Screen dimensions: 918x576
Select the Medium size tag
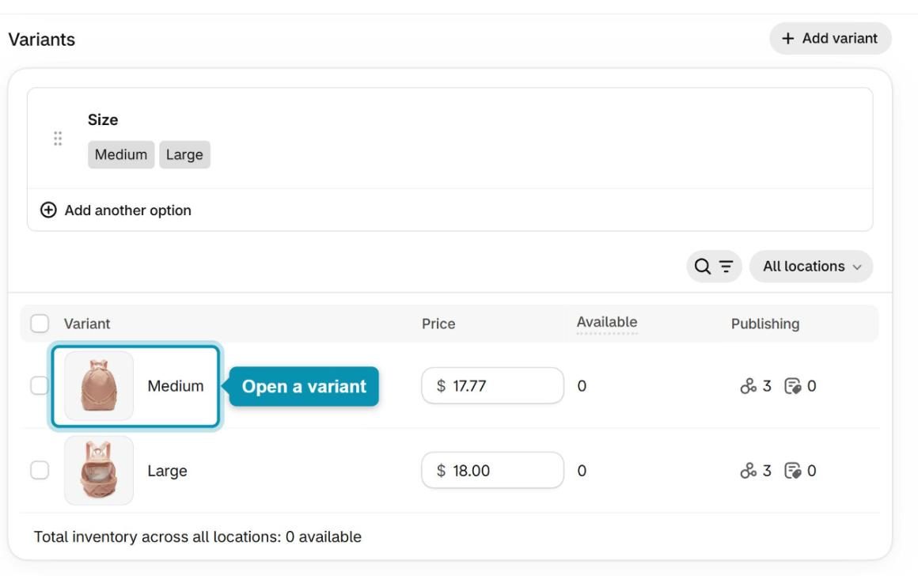[121, 154]
